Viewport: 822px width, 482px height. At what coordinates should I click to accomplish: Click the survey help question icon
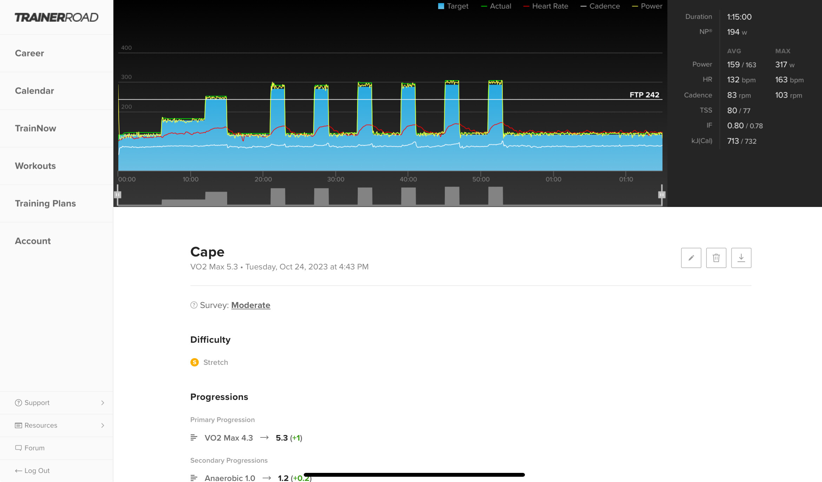point(194,305)
